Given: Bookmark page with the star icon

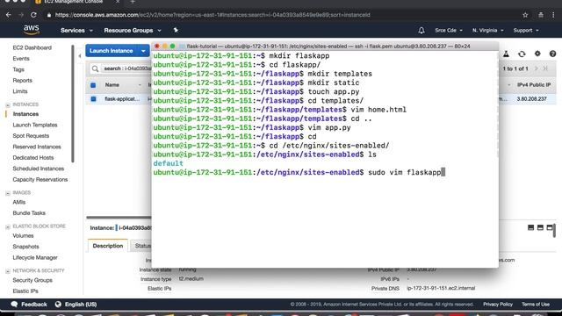Looking at the screenshot, I should pos(525,15).
